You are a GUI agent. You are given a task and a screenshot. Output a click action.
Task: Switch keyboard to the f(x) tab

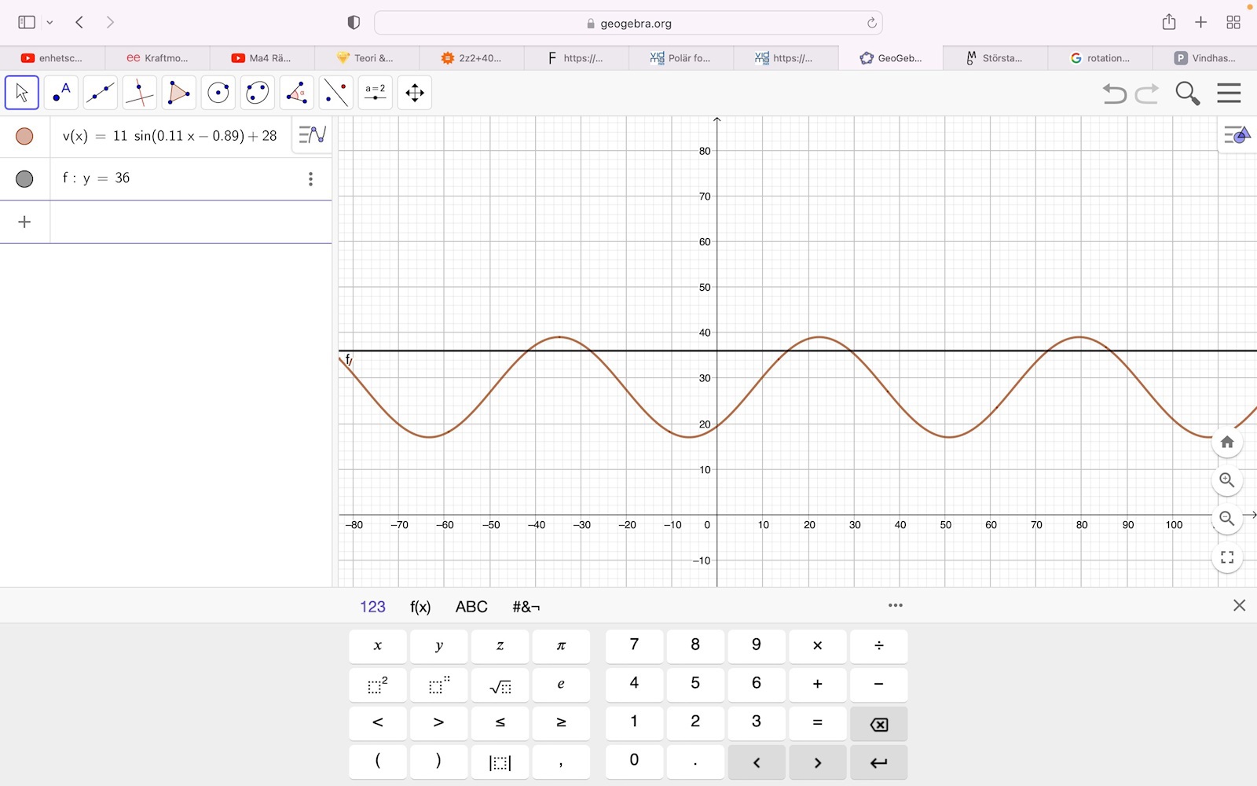[420, 607]
